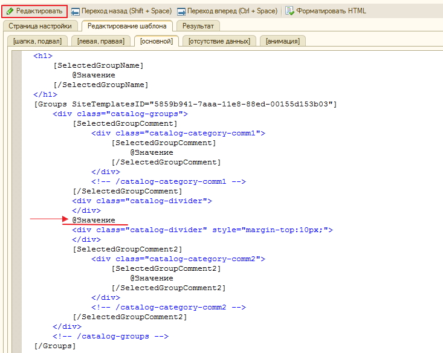Click Форматировать HTML button text
Screen dimensions: 443x353
(x=331, y=11)
